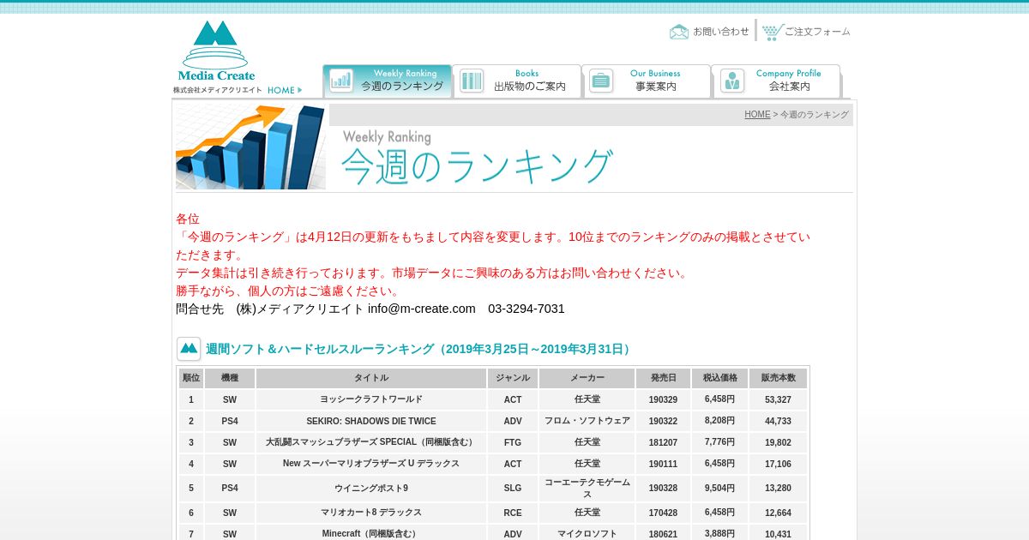Click the Minecraft（同梱版含む） title cell
Image resolution: width=1029 pixels, height=540 pixels.
tap(371, 534)
